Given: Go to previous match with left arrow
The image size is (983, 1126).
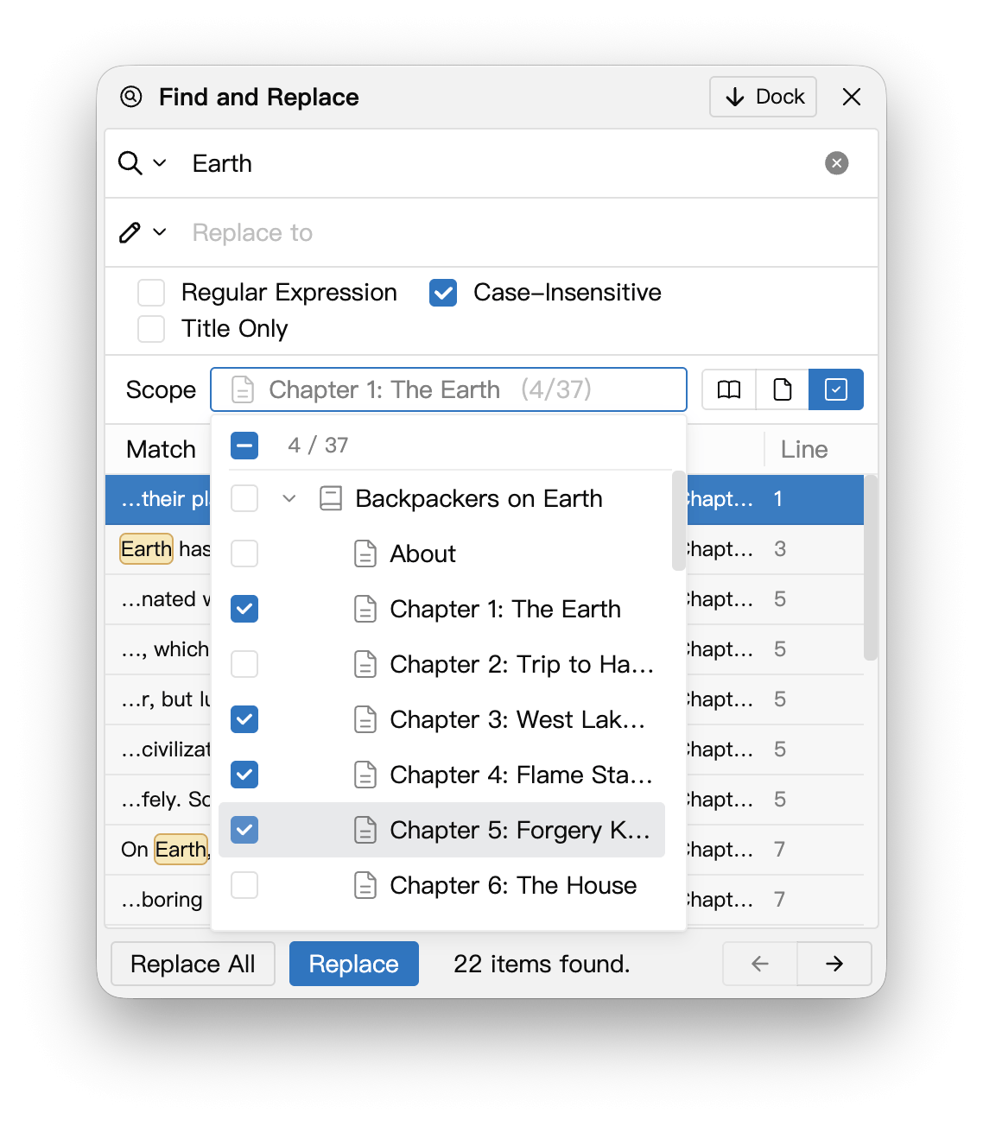Looking at the screenshot, I should [x=760, y=964].
